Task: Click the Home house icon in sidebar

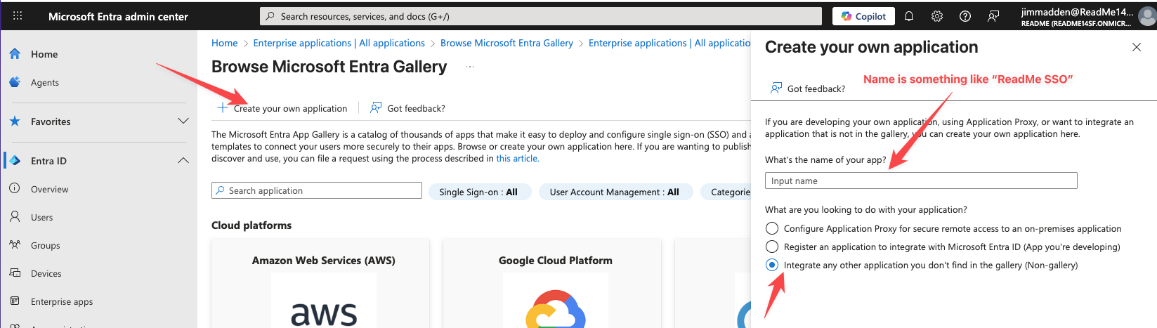Action: (15, 53)
